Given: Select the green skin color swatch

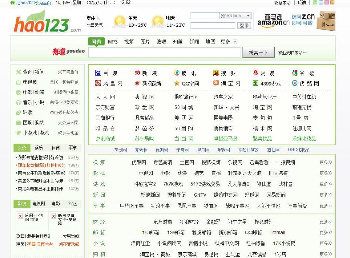Looking at the screenshot, I should 315,3.
